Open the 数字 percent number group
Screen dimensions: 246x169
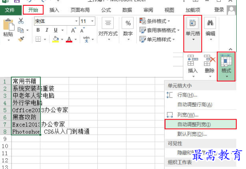click(x=128, y=29)
